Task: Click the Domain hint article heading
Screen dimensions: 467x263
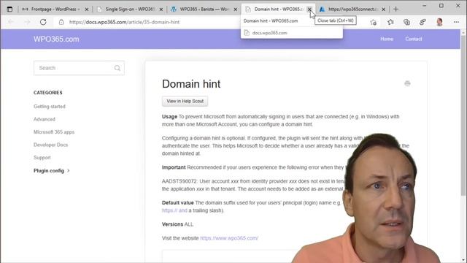Action: tap(191, 84)
